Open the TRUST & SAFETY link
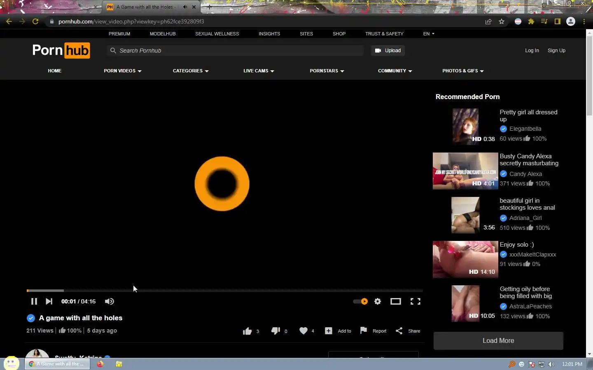This screenshot has height=370, width=593. (384, 34)
